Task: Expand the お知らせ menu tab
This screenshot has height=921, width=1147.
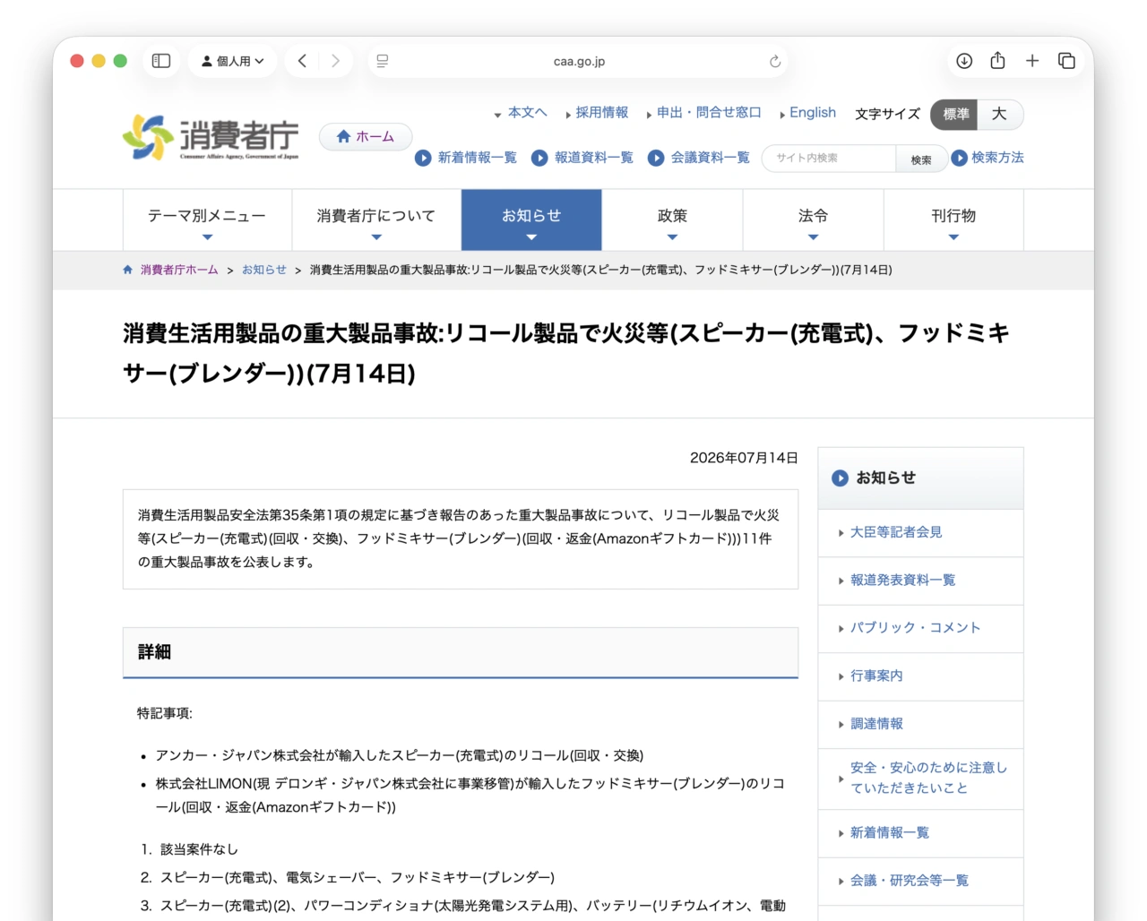Action: [x=531, y=220]
